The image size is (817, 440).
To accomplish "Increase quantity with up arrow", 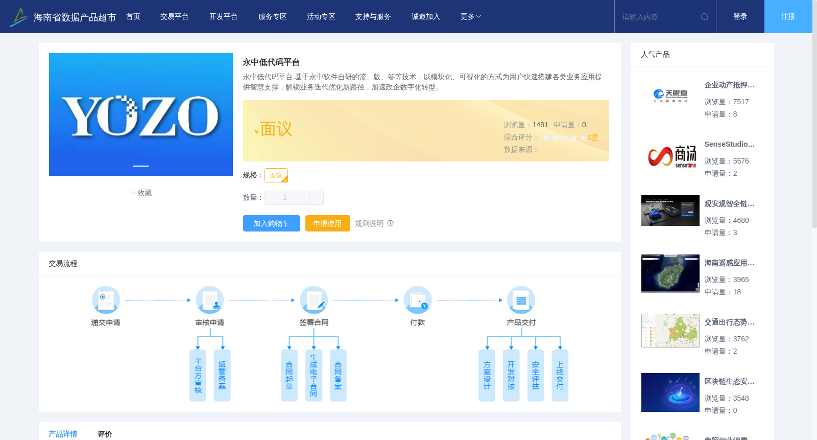I will pos(317,194).
